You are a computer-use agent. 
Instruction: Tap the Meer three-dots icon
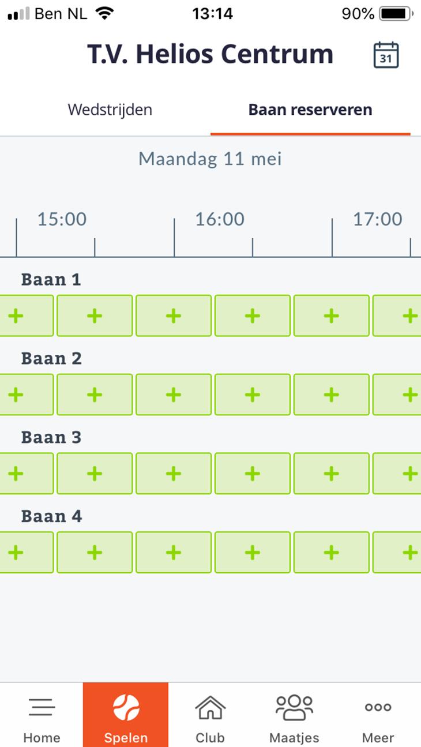tap(378, 707)
